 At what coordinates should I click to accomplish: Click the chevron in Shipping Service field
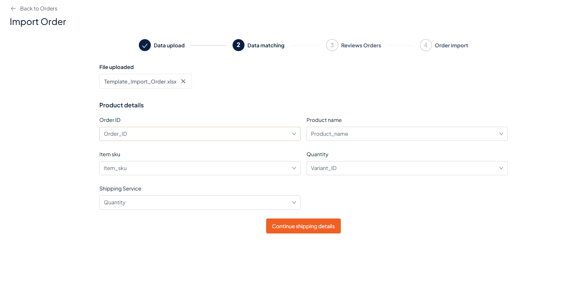click(294, 202)
